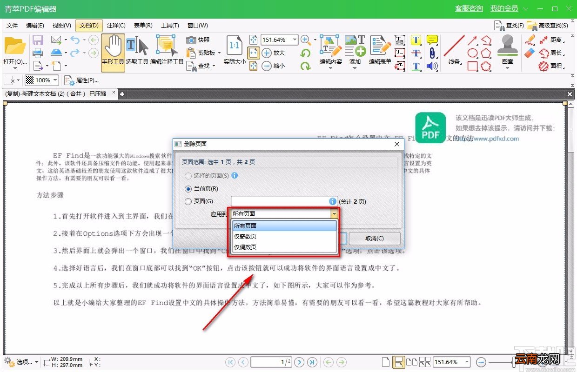577x372 pixels.
Task: Click the redo arrow icon
Action: click(x=75, y=53)
